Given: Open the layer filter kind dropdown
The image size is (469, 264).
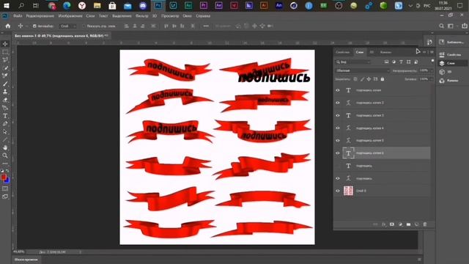Looking at the screenshot, I should tap(353, 62).
